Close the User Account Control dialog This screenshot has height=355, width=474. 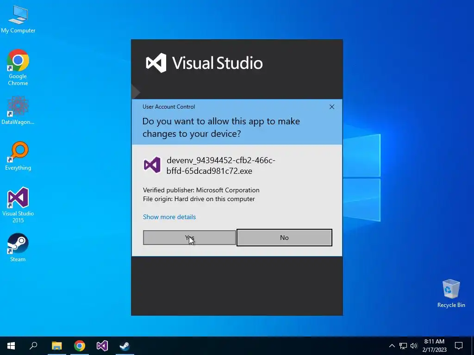pyautogui.click(x=331, y=107)
